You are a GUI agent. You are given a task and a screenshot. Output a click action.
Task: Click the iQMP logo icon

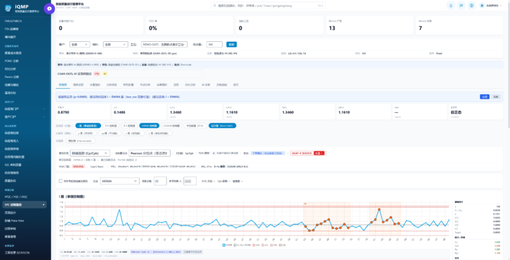click(8, 9)
